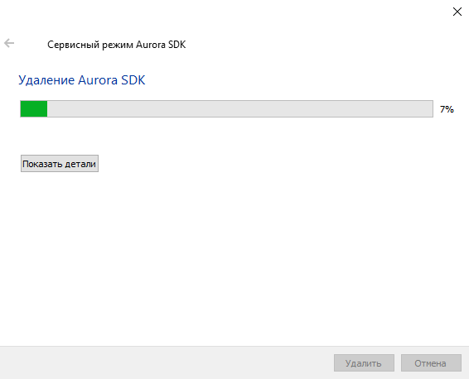Click the gray footer bar left of Удалить

click(166, 363)
